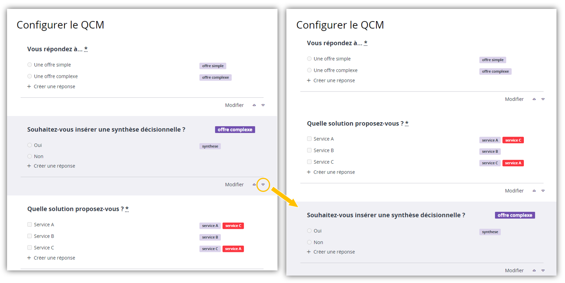Click red 'service C' tag in right panel
This screenshot has height=283, width=565.
[x=513, y=140]
